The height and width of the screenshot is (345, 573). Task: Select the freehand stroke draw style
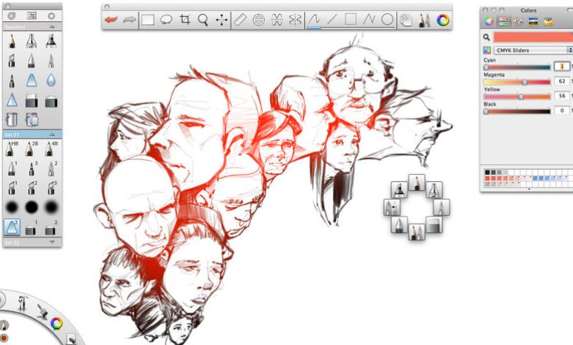pos(314,20)
